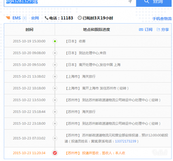
Task: Select the text 【日本】收寄
Action: 76,41
